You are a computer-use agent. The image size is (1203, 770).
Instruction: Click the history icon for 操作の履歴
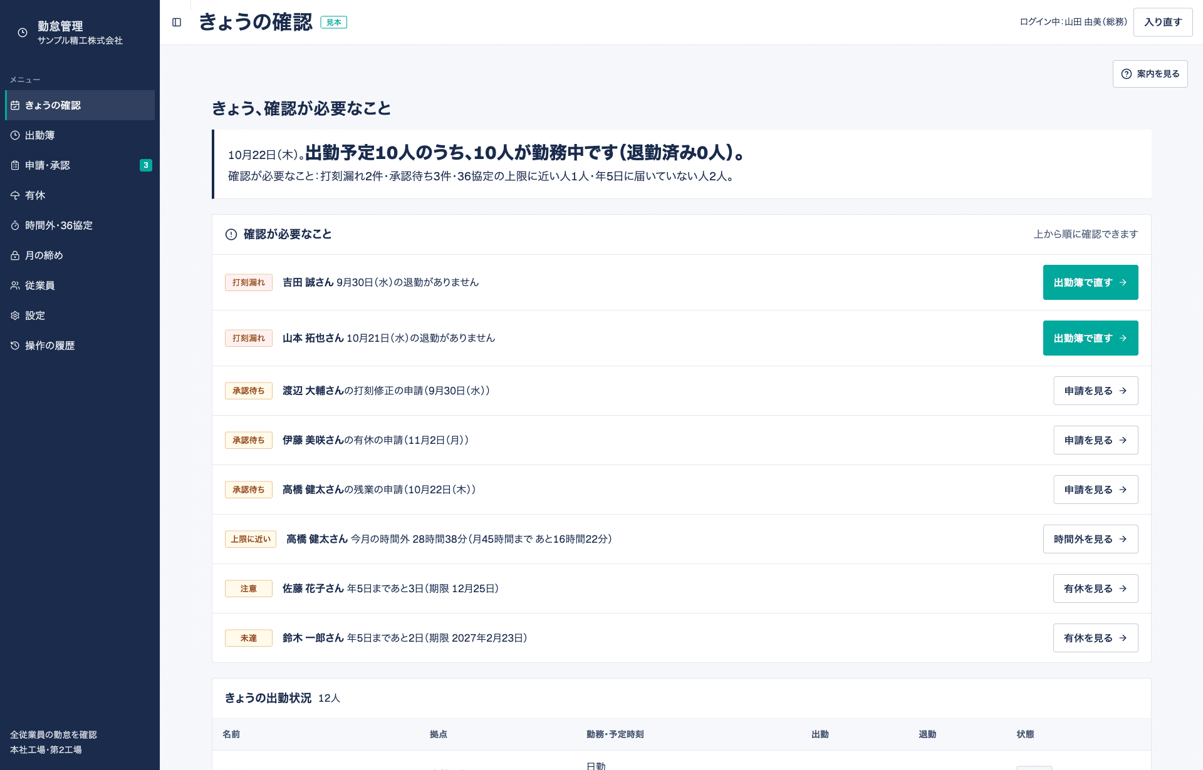15,346
